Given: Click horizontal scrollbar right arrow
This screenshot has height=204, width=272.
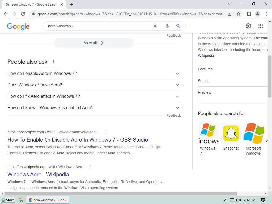Looking at the screenshot, I should (265, 194).
